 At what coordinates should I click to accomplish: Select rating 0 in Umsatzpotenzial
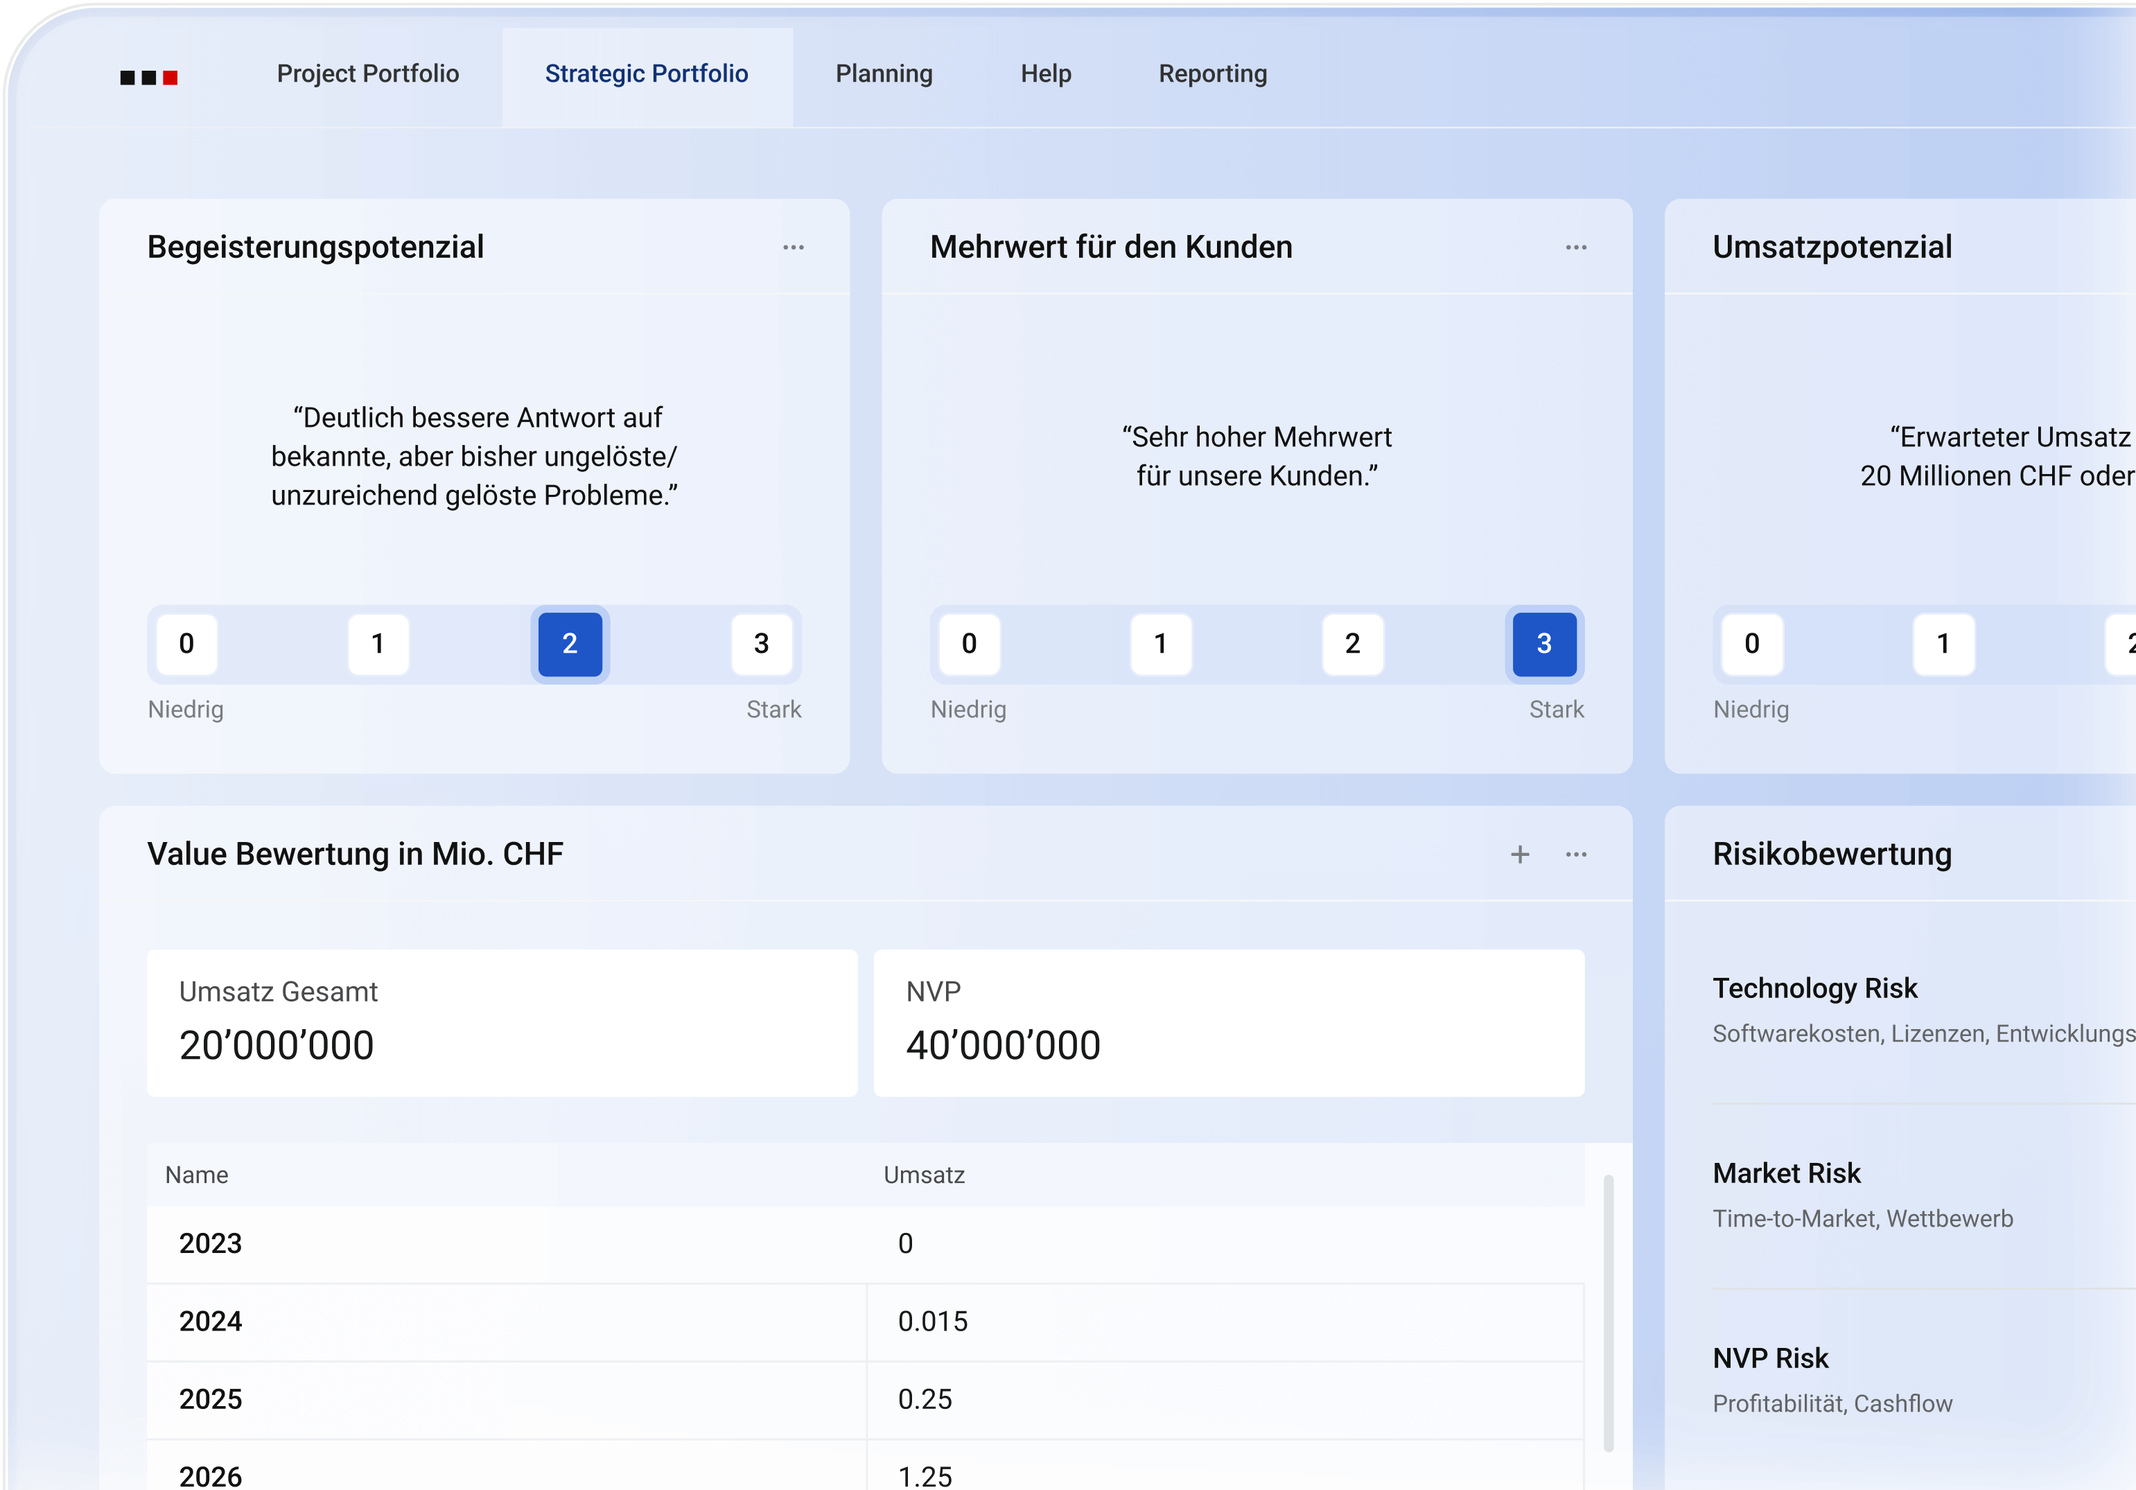click(1753, 644)
